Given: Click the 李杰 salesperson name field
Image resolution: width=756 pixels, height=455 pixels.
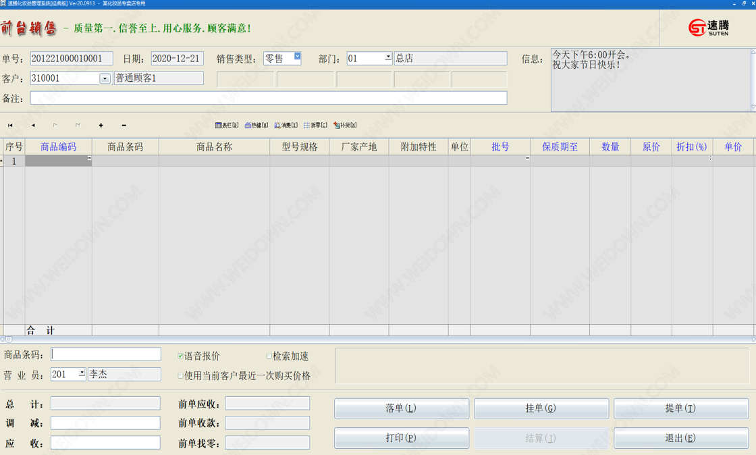Looking at the screenshot, I should tap(124, 374).
